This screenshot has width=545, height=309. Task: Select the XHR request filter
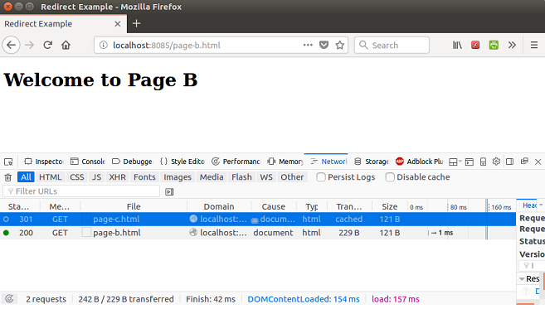click(117, 177)
